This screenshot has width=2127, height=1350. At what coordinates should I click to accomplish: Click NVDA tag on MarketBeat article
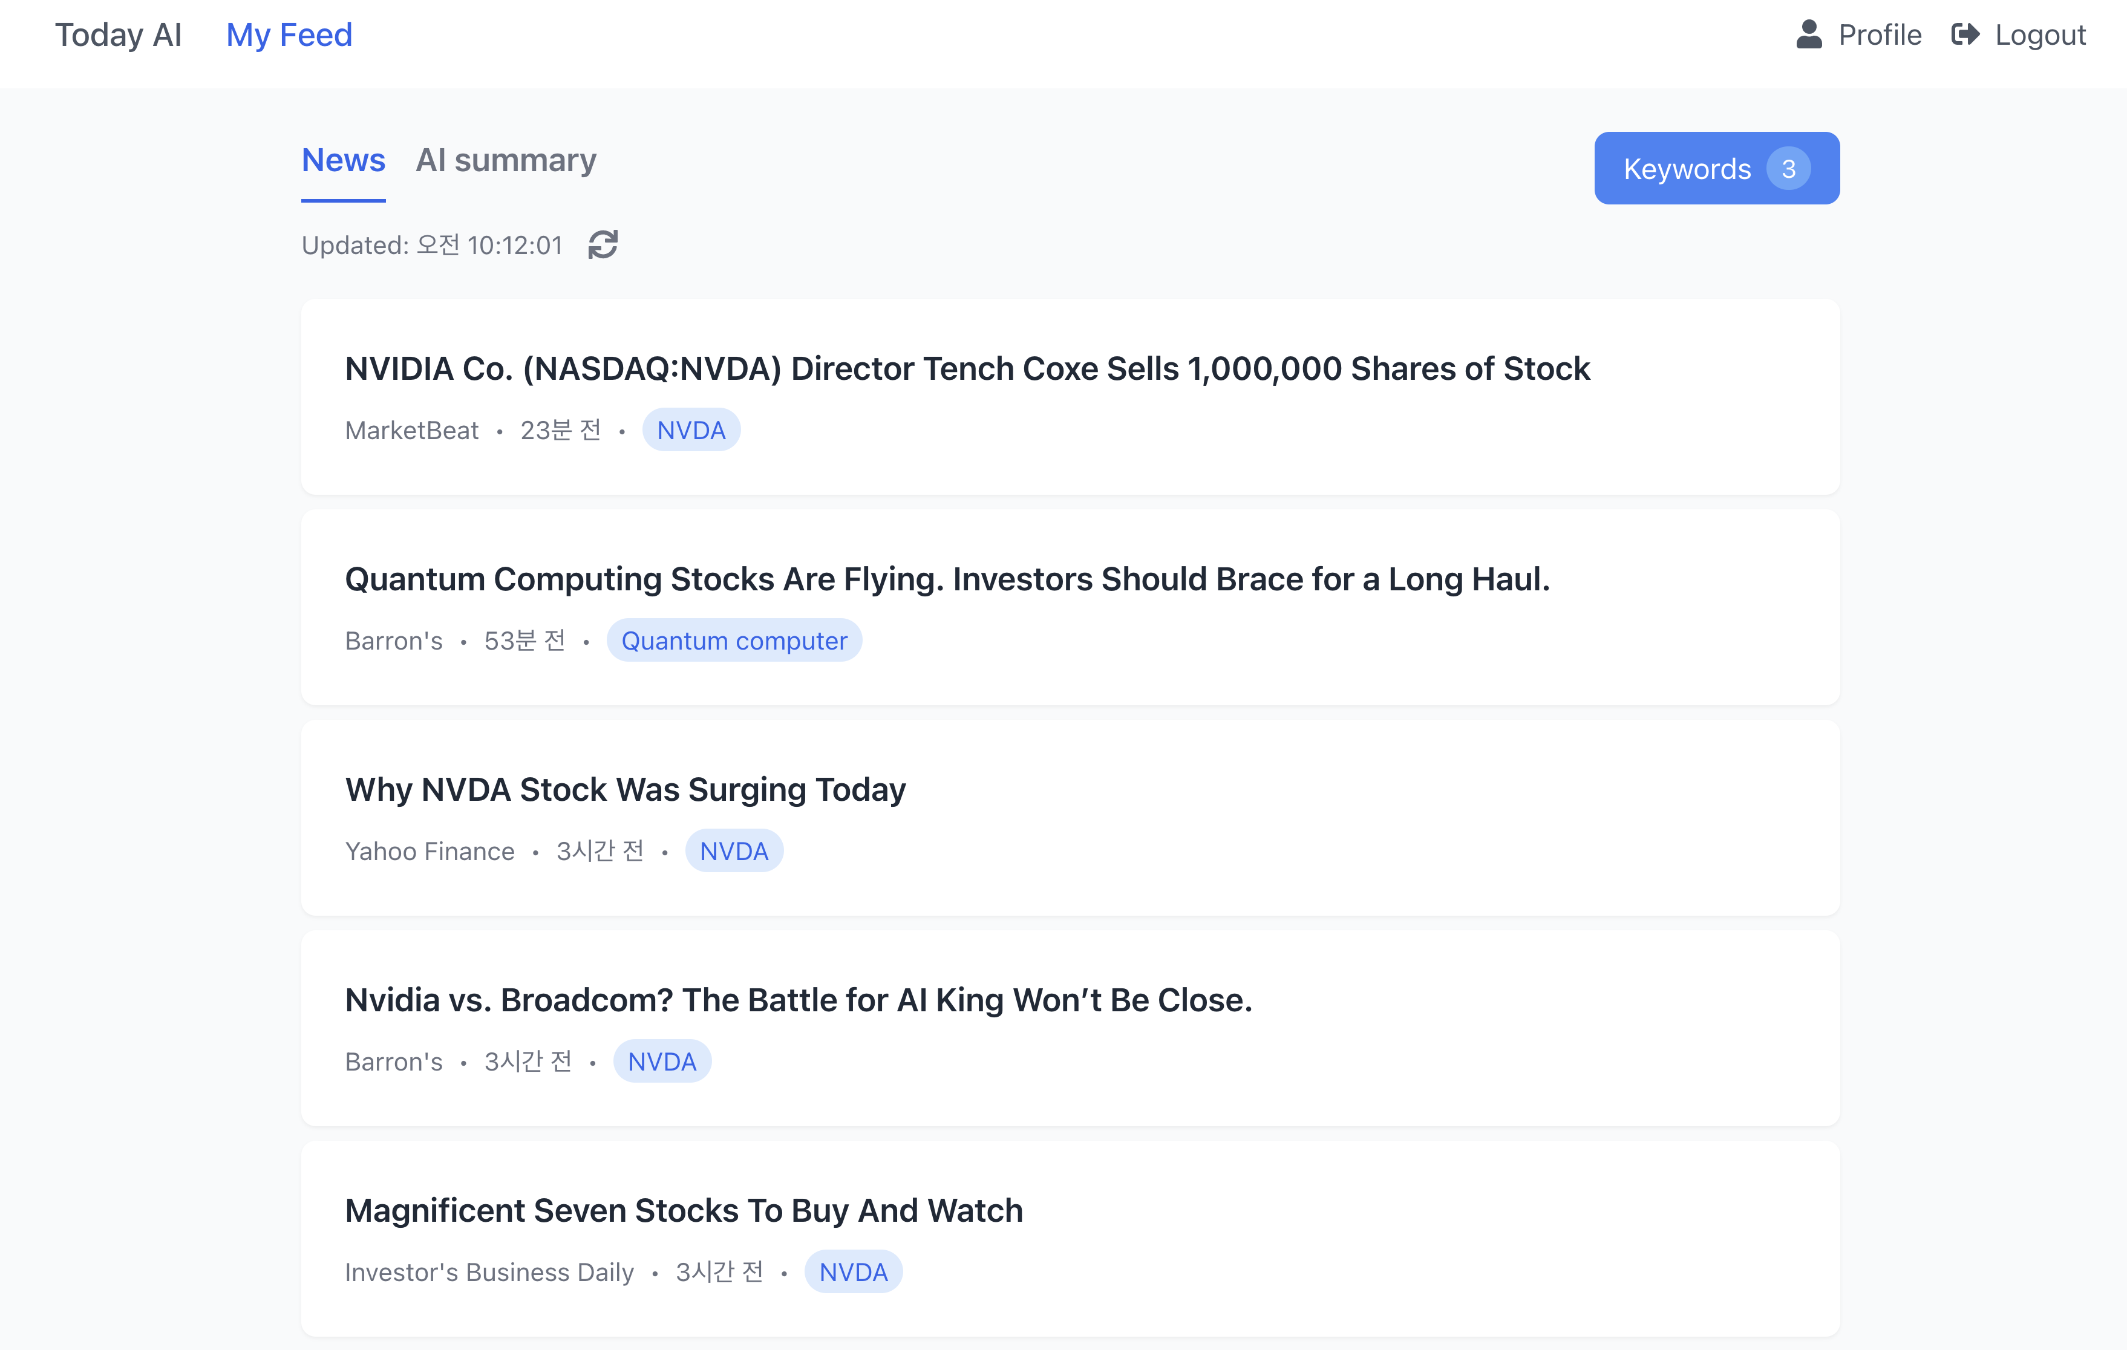pos(691,430)
